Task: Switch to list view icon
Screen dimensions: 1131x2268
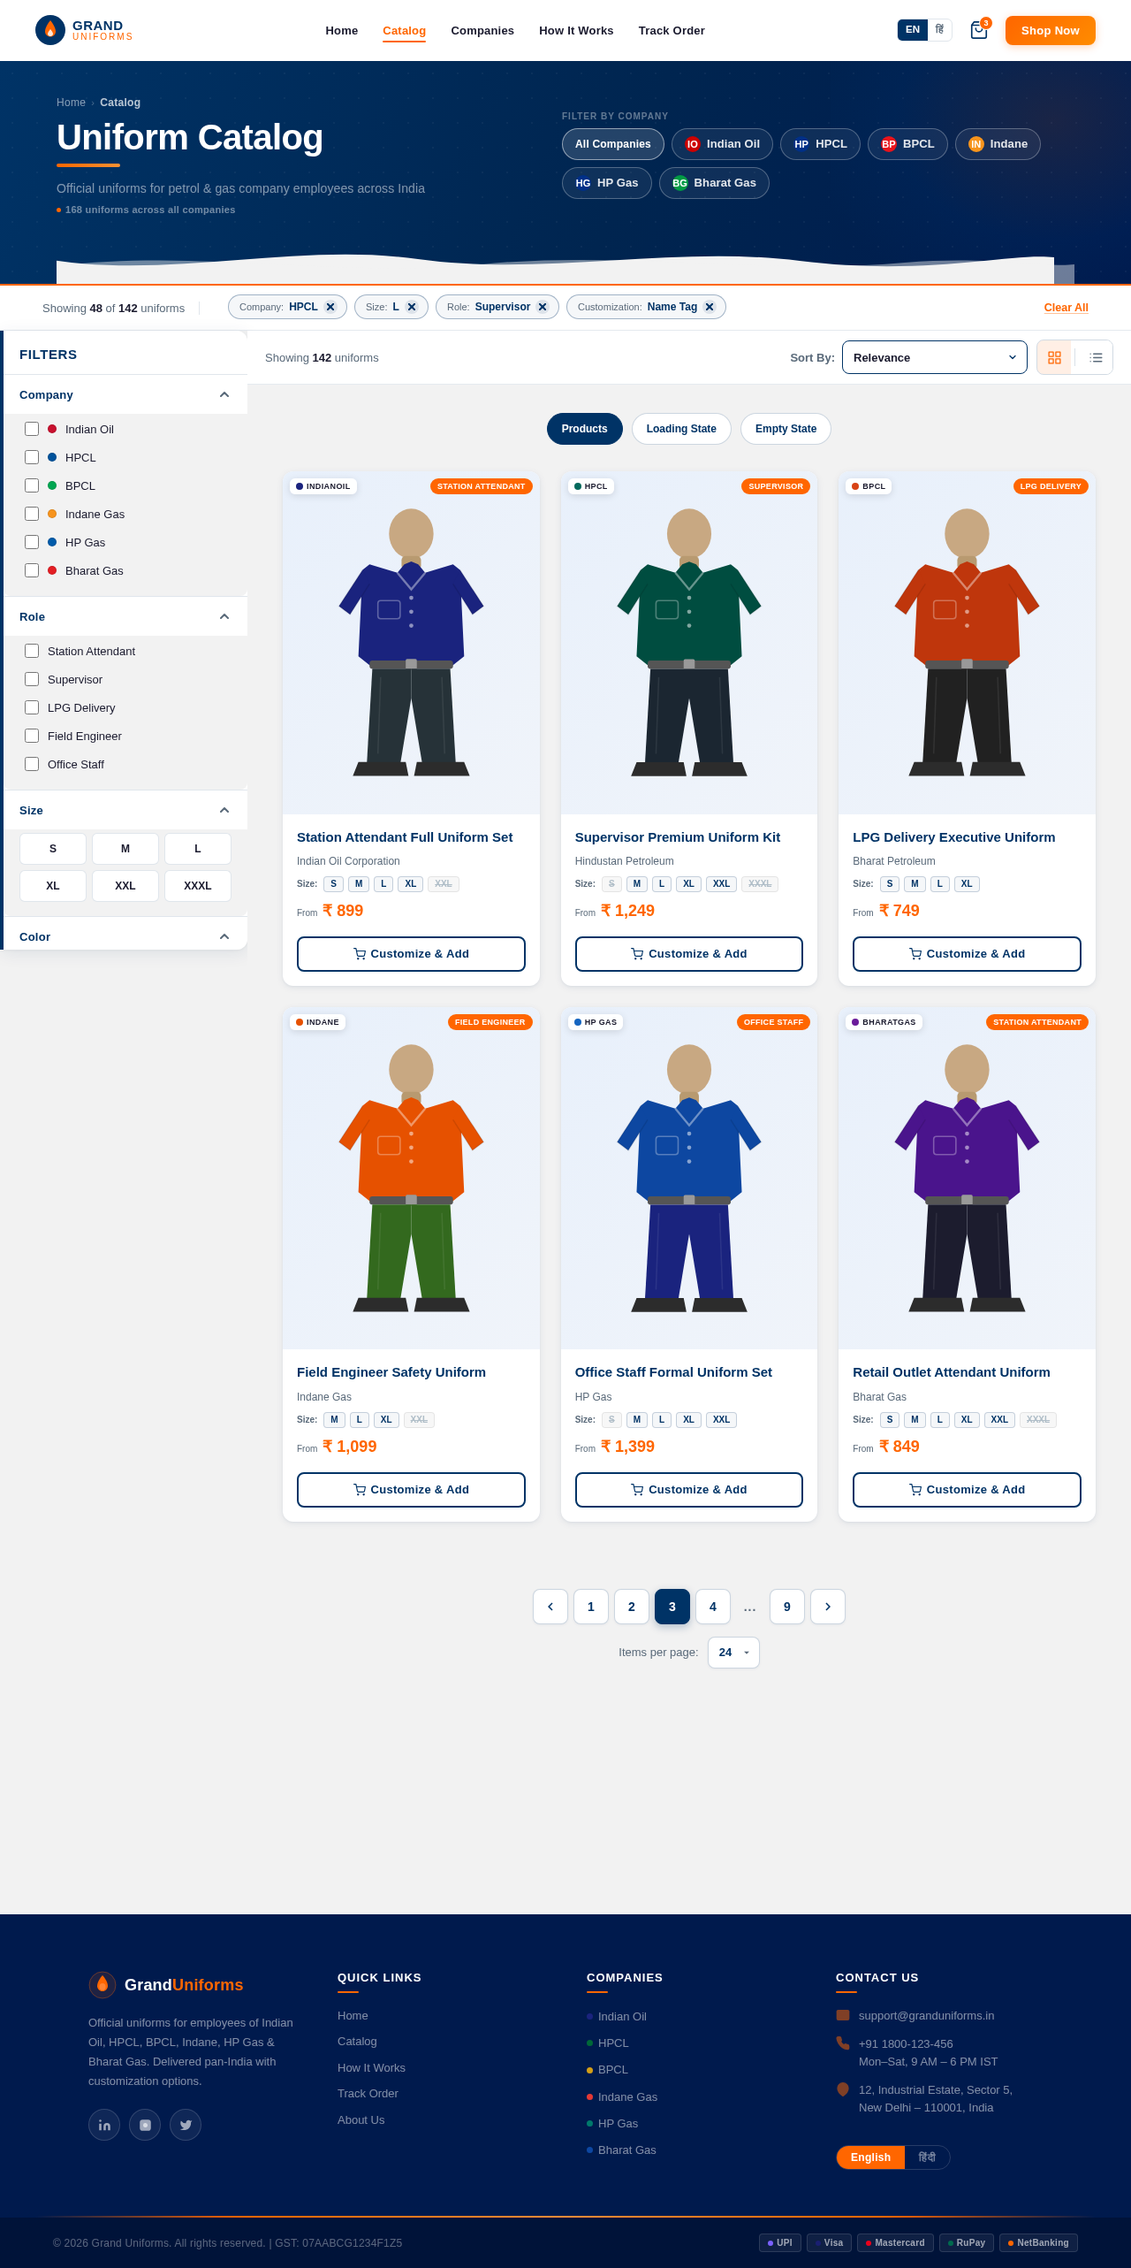Action: coord(1096,357)
